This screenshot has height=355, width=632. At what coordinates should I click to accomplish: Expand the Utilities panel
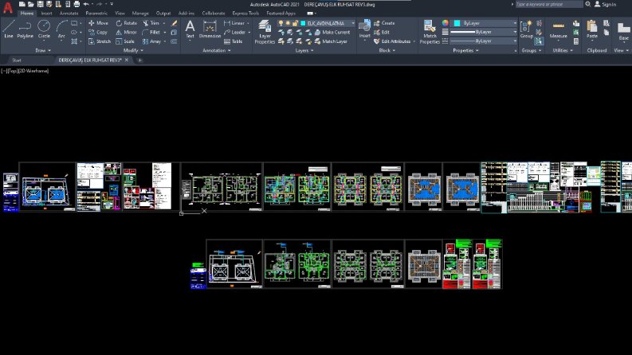coord(563,50)
